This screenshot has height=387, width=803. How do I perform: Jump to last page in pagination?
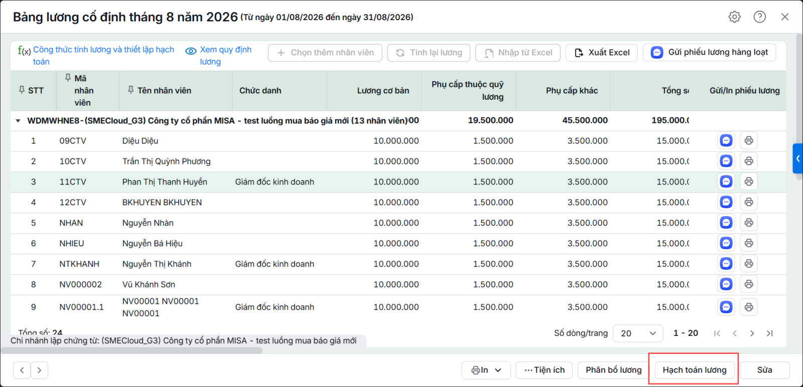click(769, 333)
